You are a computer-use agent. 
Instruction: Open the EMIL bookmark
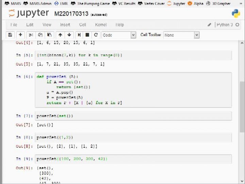click(61, 3)
